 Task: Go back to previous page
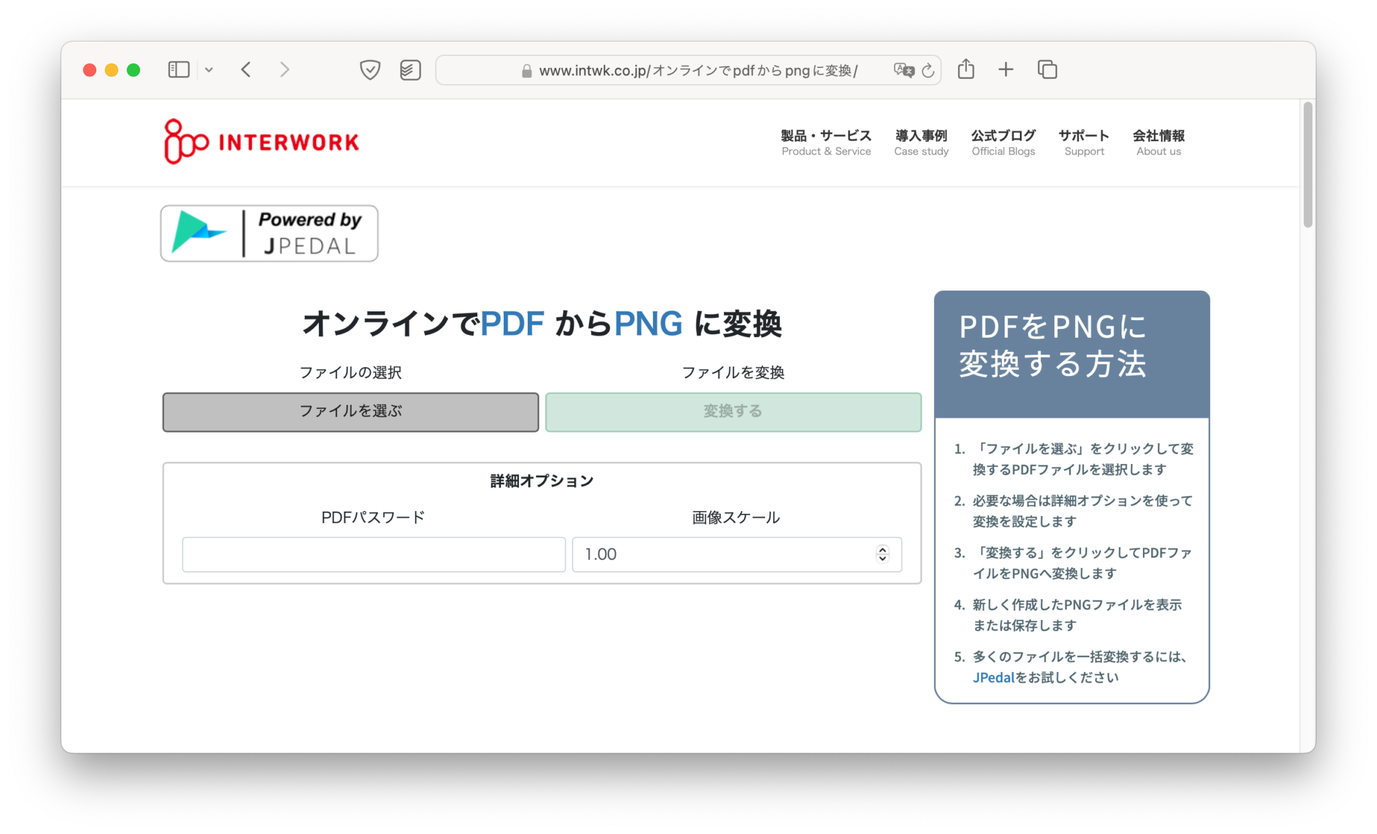click(246, 70)
